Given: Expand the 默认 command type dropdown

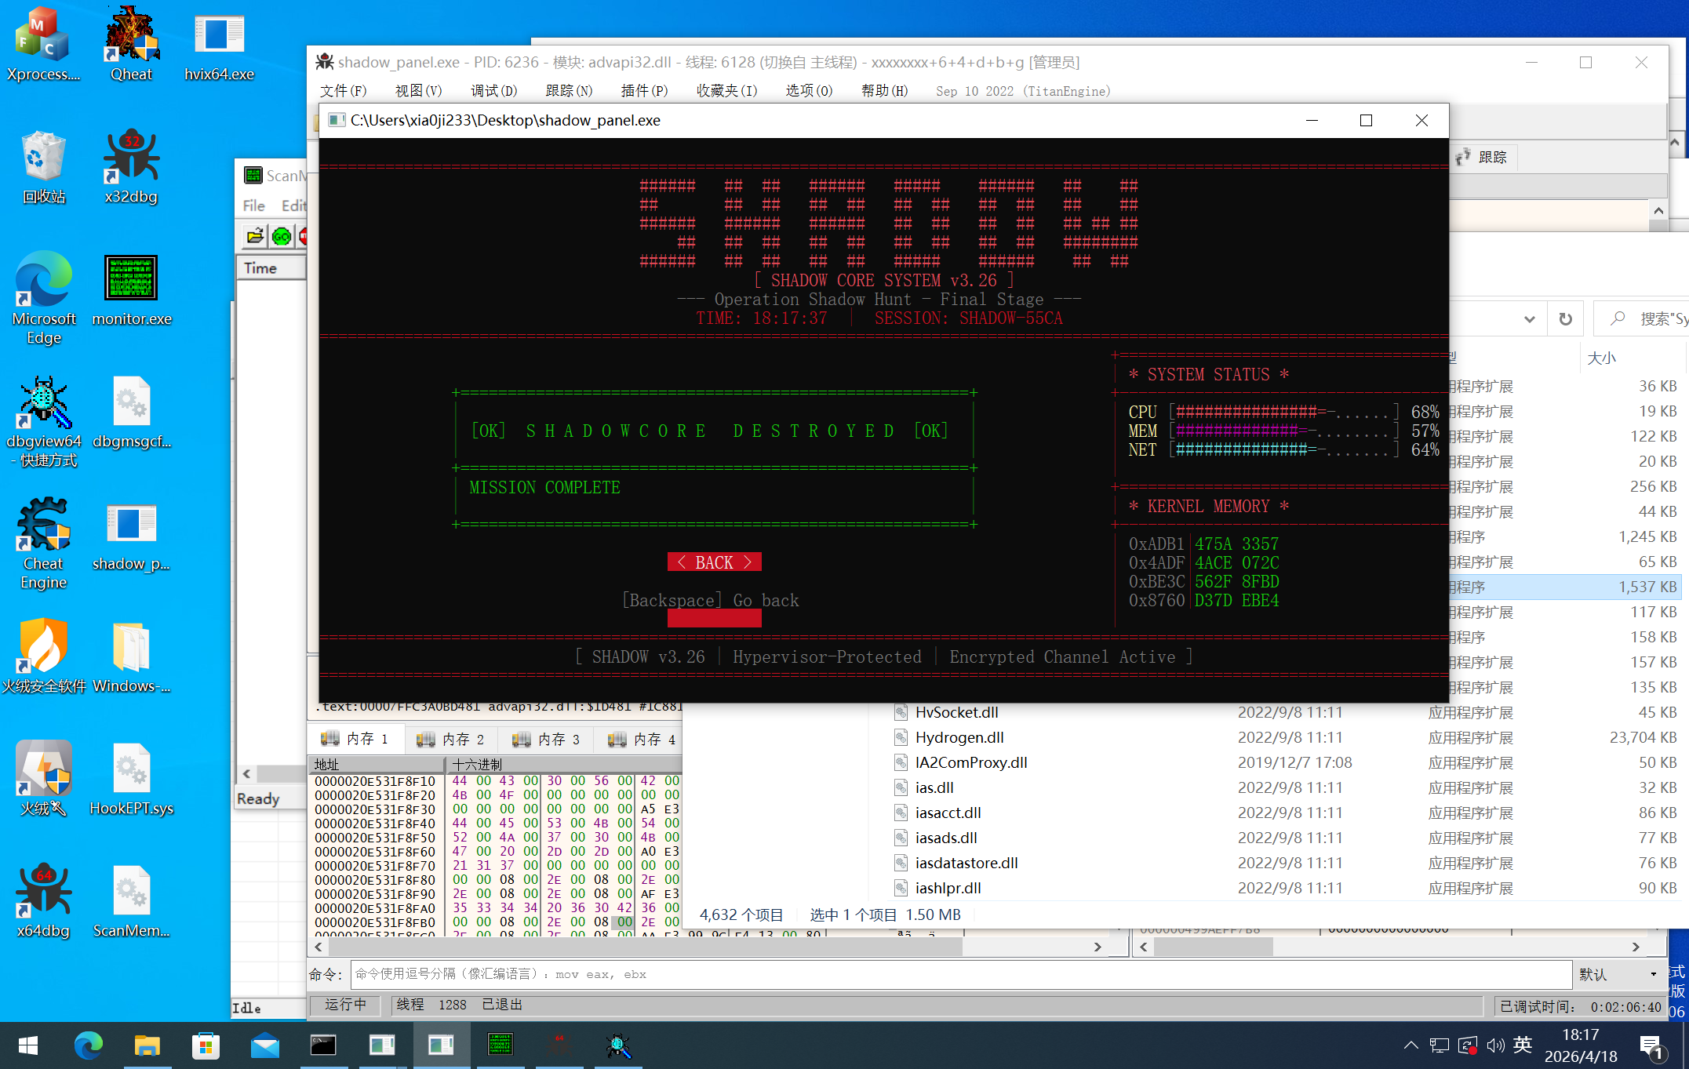Looking at the screenshot, I should coord(1619,974).
